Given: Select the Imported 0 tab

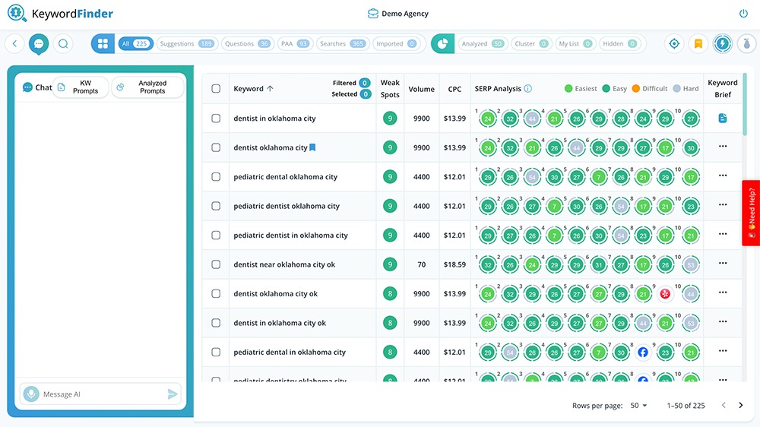Looking at the screenshot, I should 397,43.
